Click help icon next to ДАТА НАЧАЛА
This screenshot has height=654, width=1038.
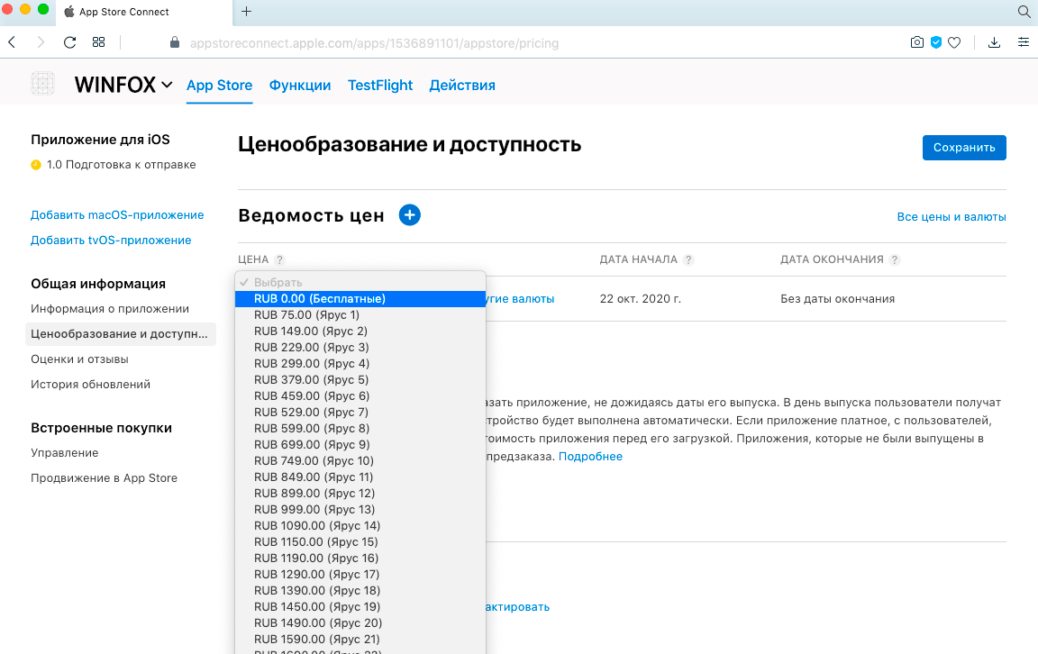point(688,260)
